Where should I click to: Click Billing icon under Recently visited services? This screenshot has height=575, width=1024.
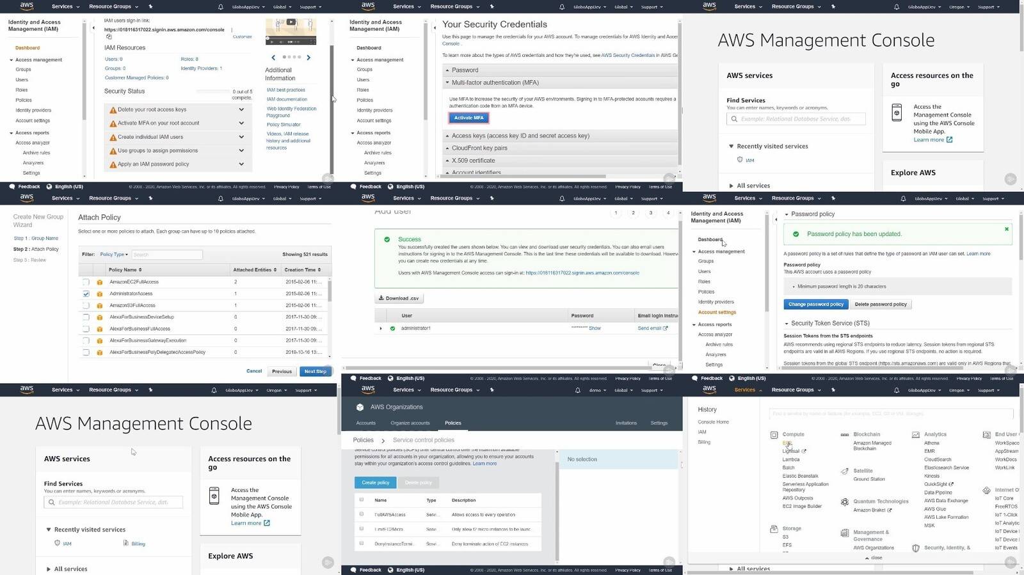tap(126, 543)
